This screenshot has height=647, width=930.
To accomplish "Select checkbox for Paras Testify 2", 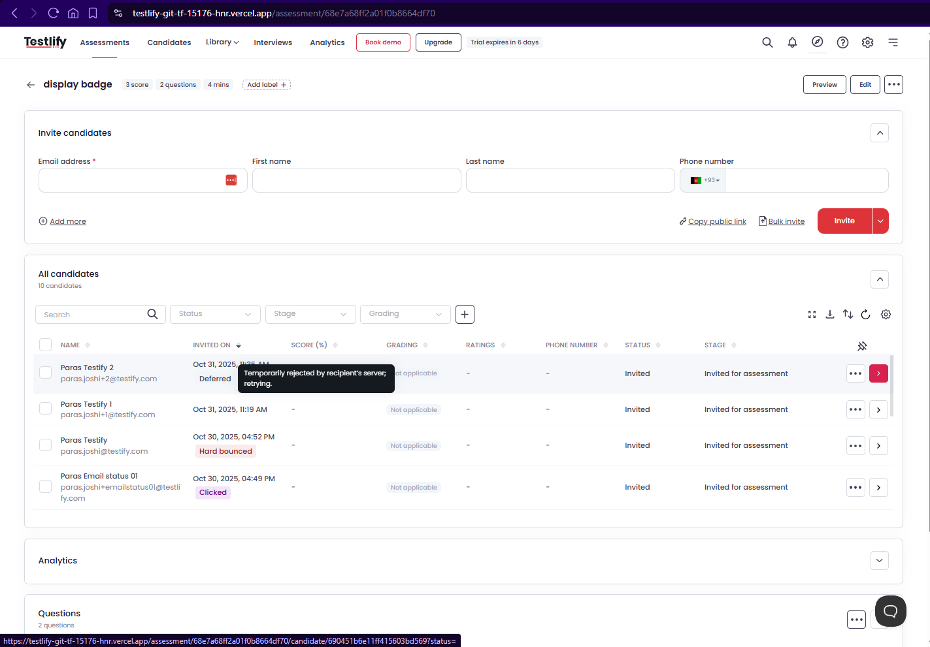I will coord(45,372).
